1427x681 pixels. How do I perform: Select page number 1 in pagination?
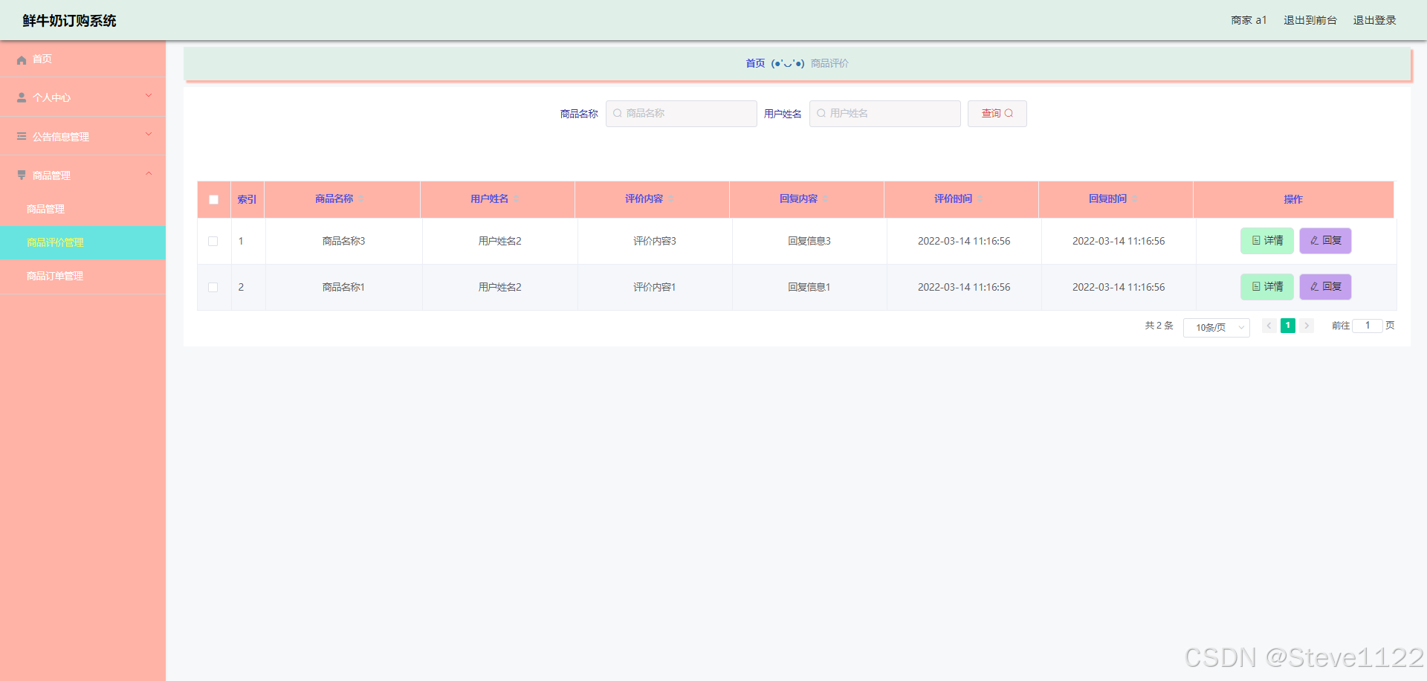pos(1288,326)
